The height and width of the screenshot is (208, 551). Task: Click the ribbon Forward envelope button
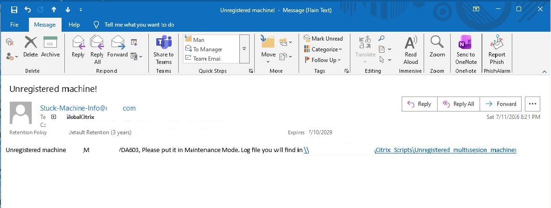[118, 46]
